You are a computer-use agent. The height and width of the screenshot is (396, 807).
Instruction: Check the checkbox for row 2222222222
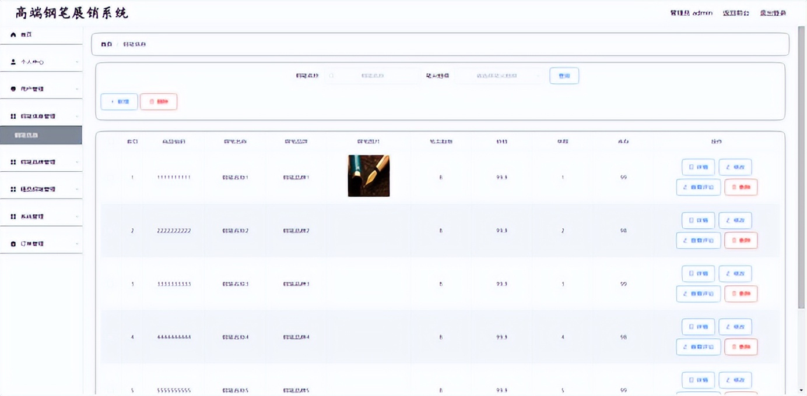click(x=111, y=231)
